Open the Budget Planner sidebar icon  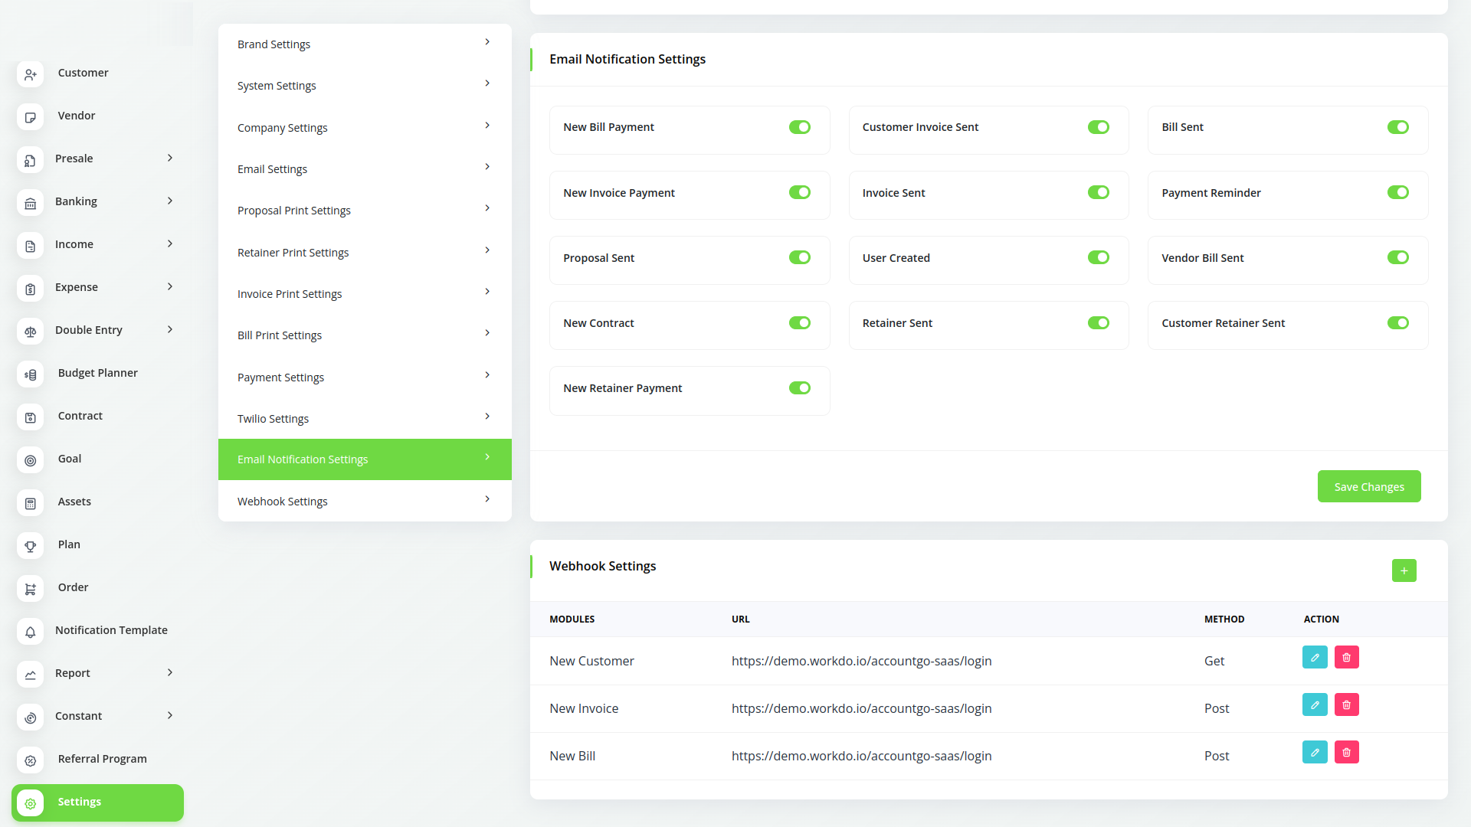pyautogui.click(x=31, y=374)
